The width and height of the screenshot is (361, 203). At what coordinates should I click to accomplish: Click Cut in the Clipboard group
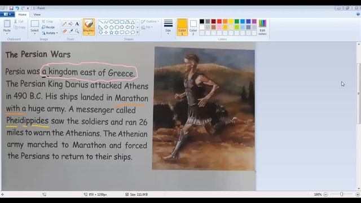click(x=19, y=21)
